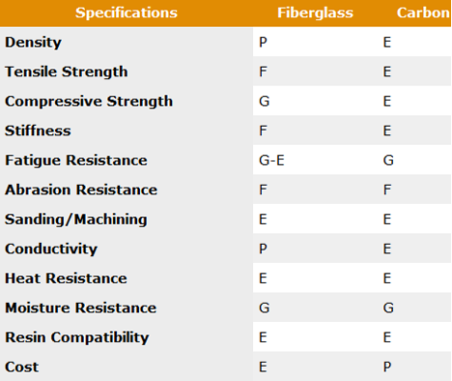Viewport: 452px width, 381px height.
Task: Select the Fiberglass column header
Action: (315, 13)
